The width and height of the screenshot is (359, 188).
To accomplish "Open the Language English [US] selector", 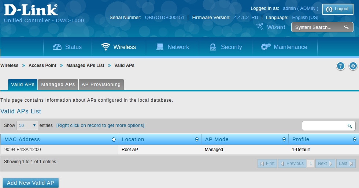I will [305, 18].
